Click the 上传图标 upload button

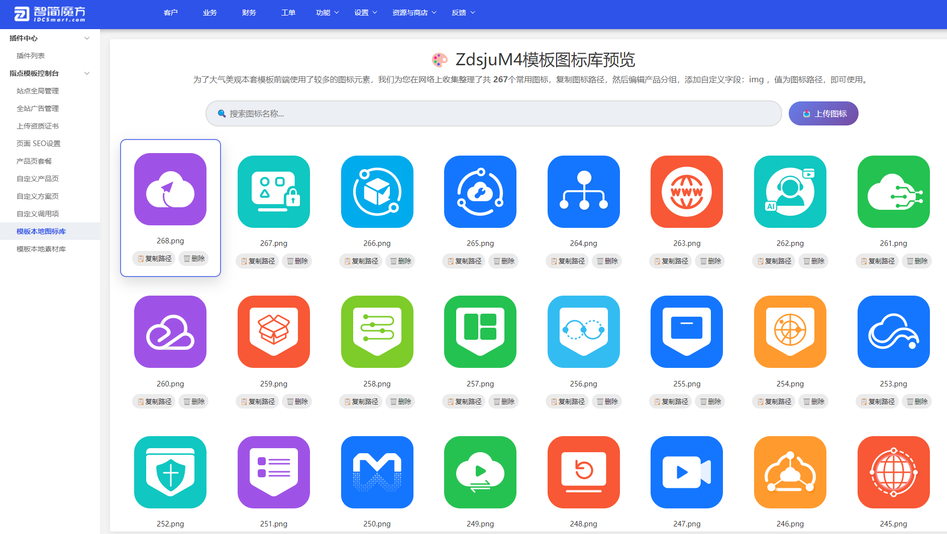823,113
